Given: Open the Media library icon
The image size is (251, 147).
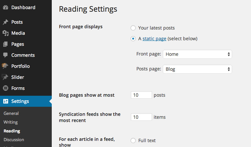Looking at the screenshot, I should (6, 33).
